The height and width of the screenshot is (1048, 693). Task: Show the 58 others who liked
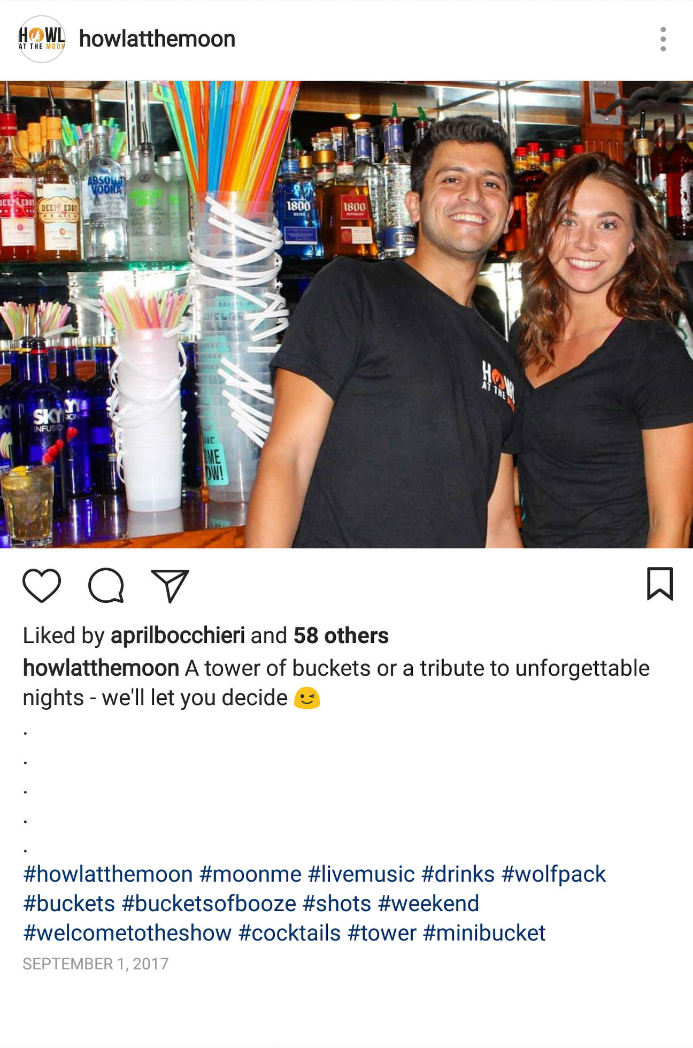tap(341, 636)
